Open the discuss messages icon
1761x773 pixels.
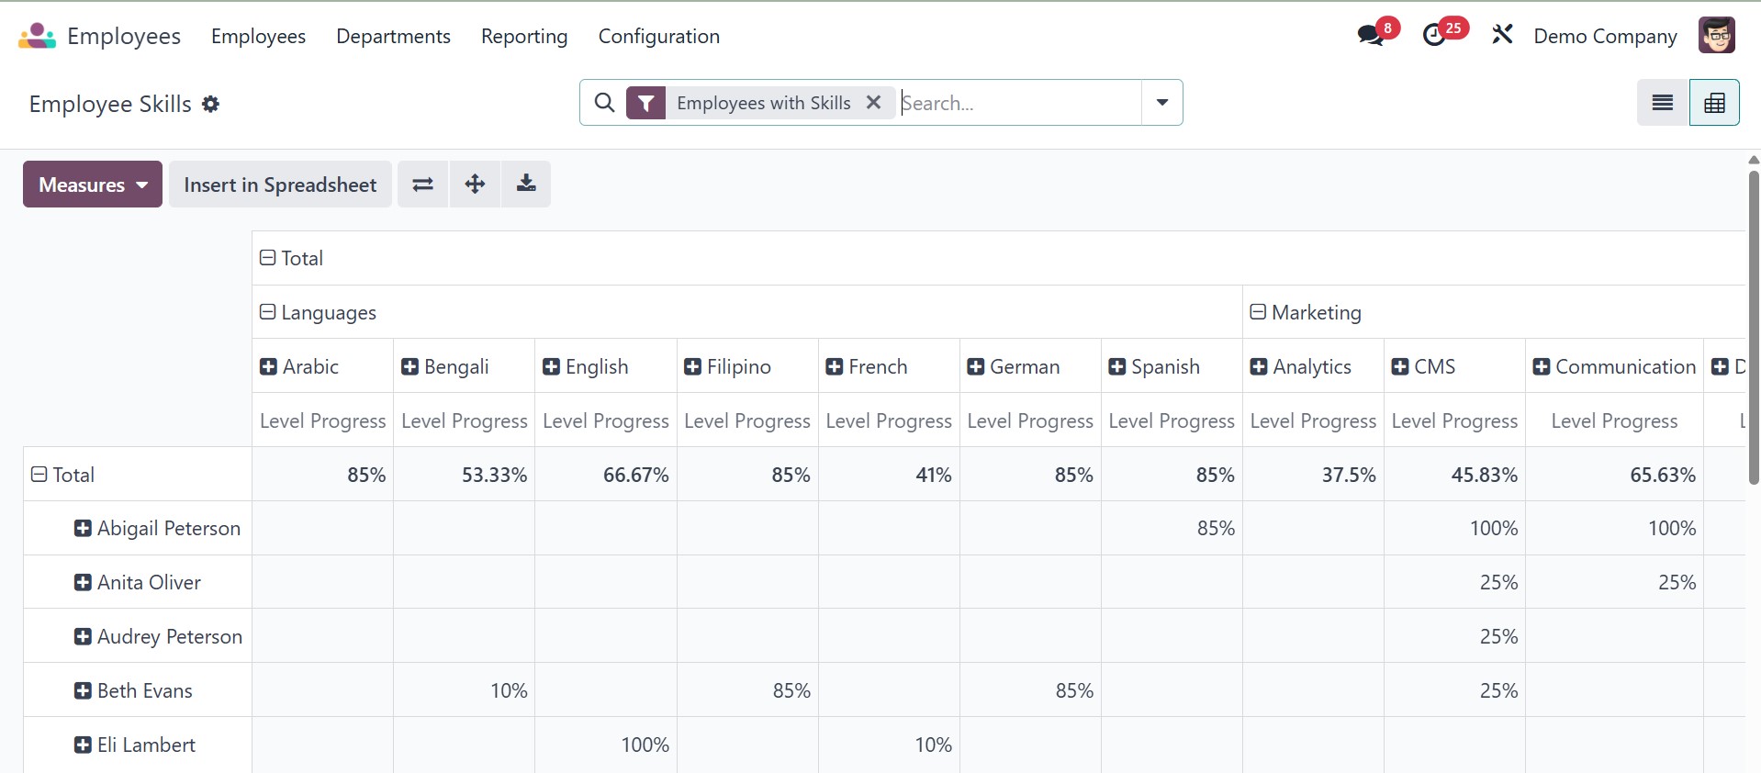click(x=1371, y=36)
